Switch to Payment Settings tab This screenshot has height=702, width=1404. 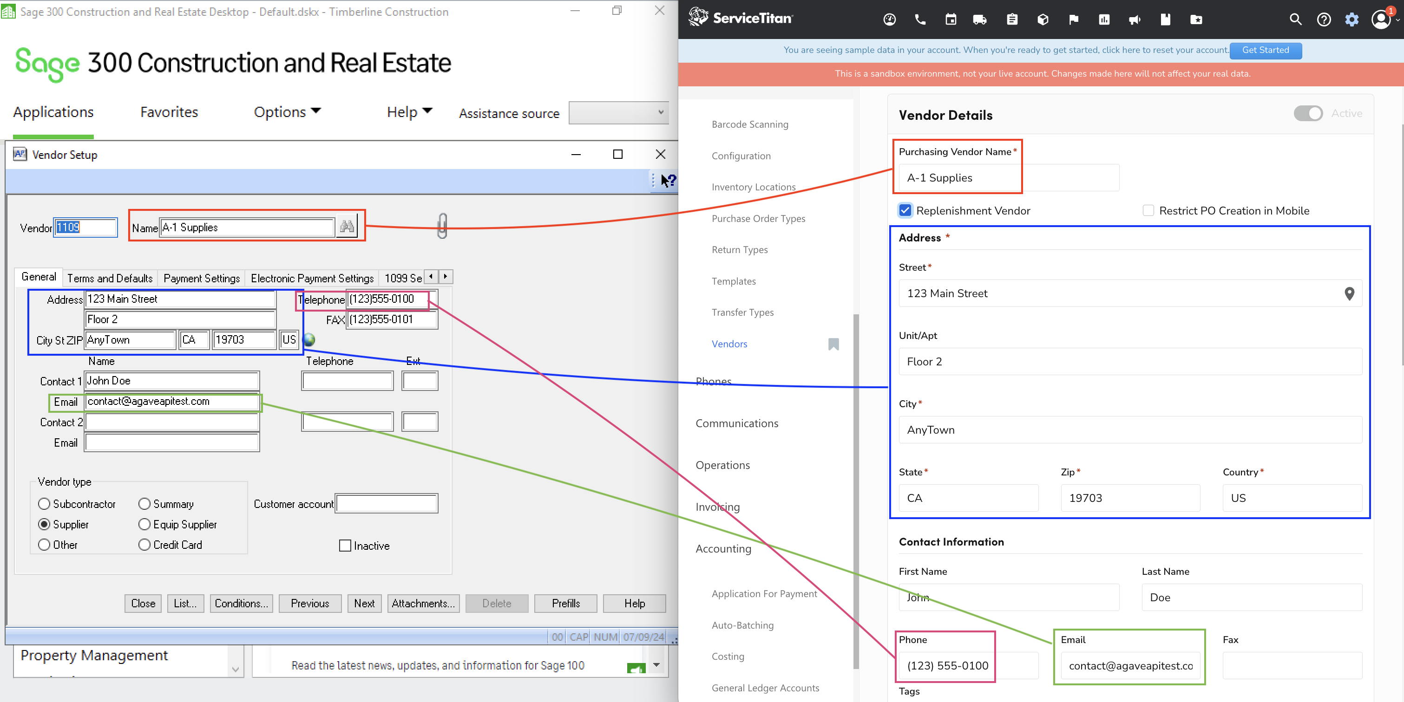pos(202,278)
